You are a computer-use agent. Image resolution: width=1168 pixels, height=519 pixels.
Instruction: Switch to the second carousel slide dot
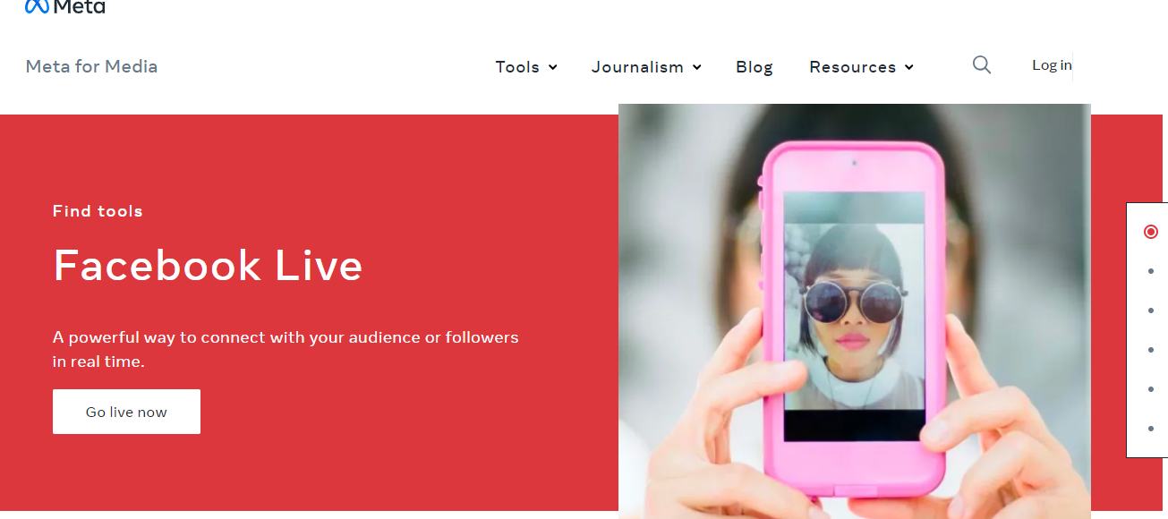[x=1151, y=271]
